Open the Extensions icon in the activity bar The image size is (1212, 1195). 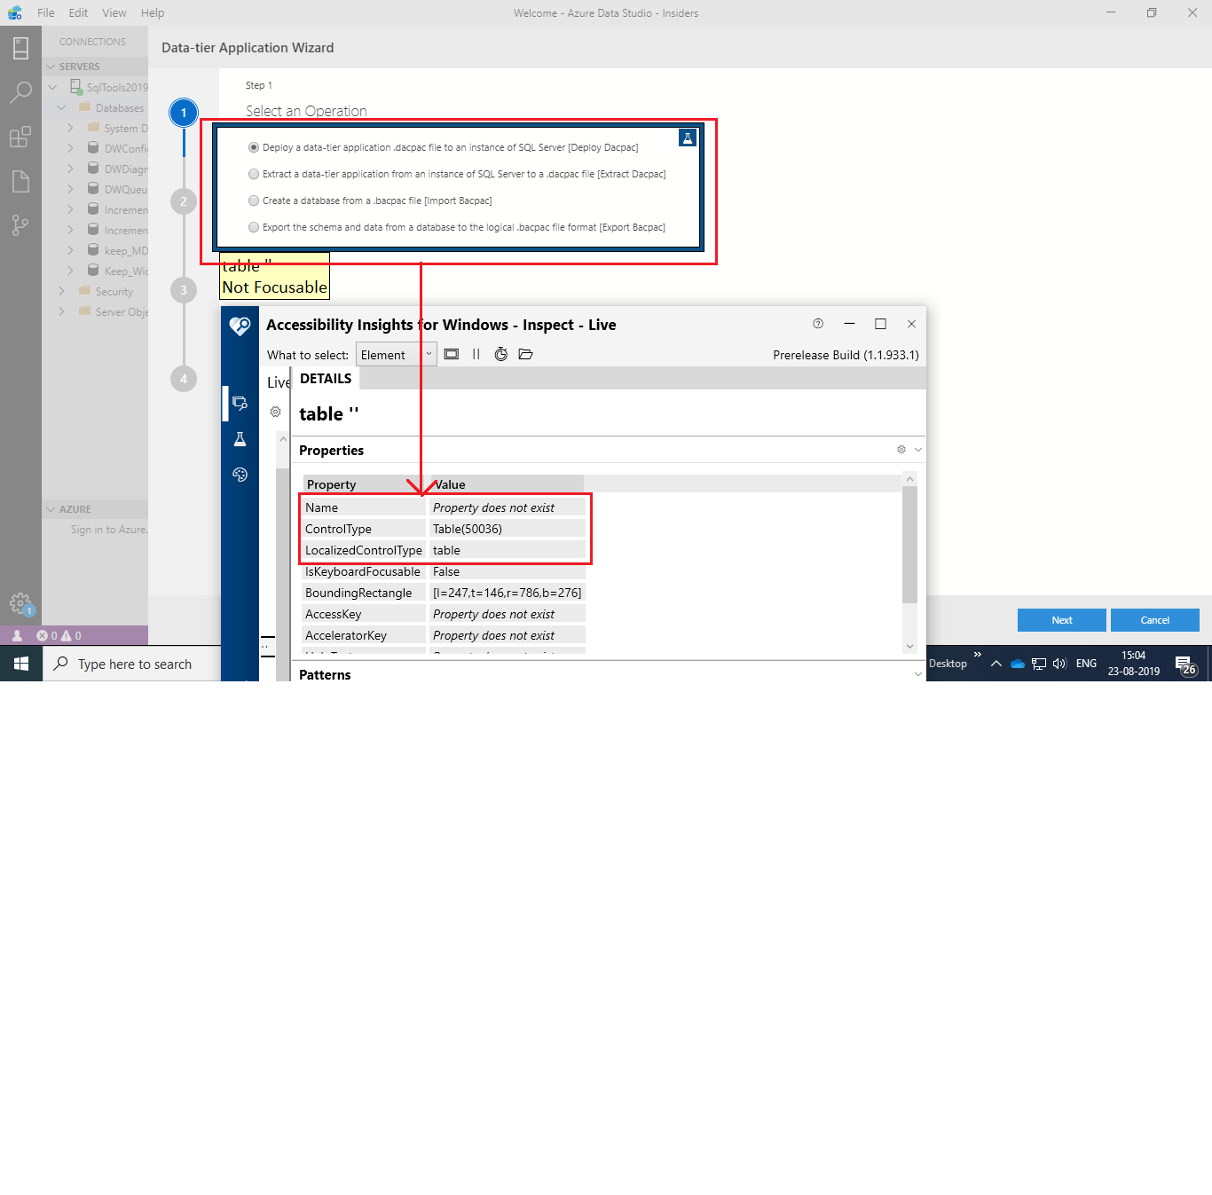(21, 136)
